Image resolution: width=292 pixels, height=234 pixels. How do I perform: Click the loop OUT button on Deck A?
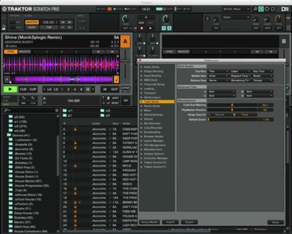coord(114,89)
